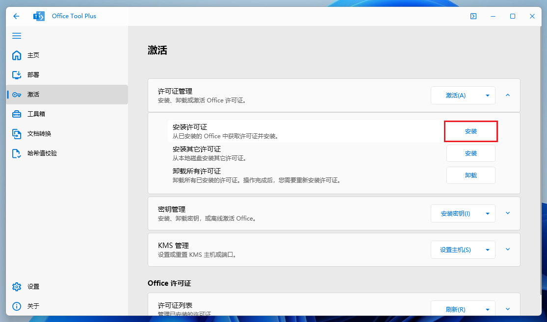Image resolution: width=547 pixels, height=322 pixels.
Task: Click the 密钥管理 heading text
Action: point(172,209)
